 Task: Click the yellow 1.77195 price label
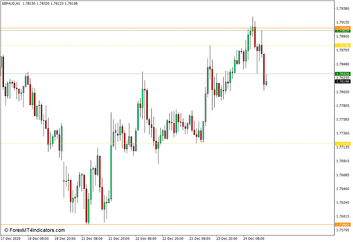pyautogui.click(x=343, y=144)
